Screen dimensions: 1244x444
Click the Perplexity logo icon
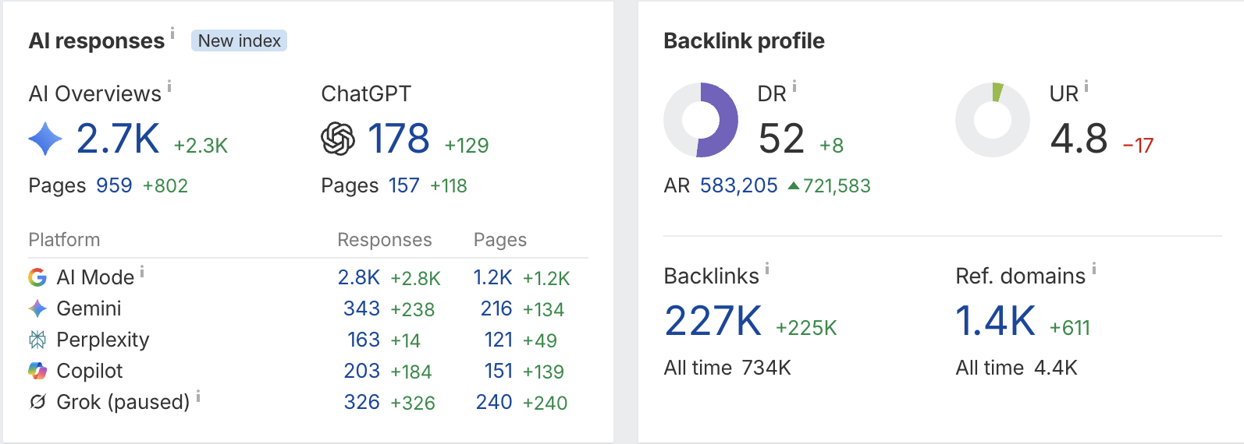click(37, 340)
